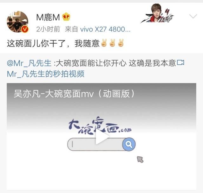Click the 2小时前 timestamp
Screen dimensions: 203x193
coord(48,29)
